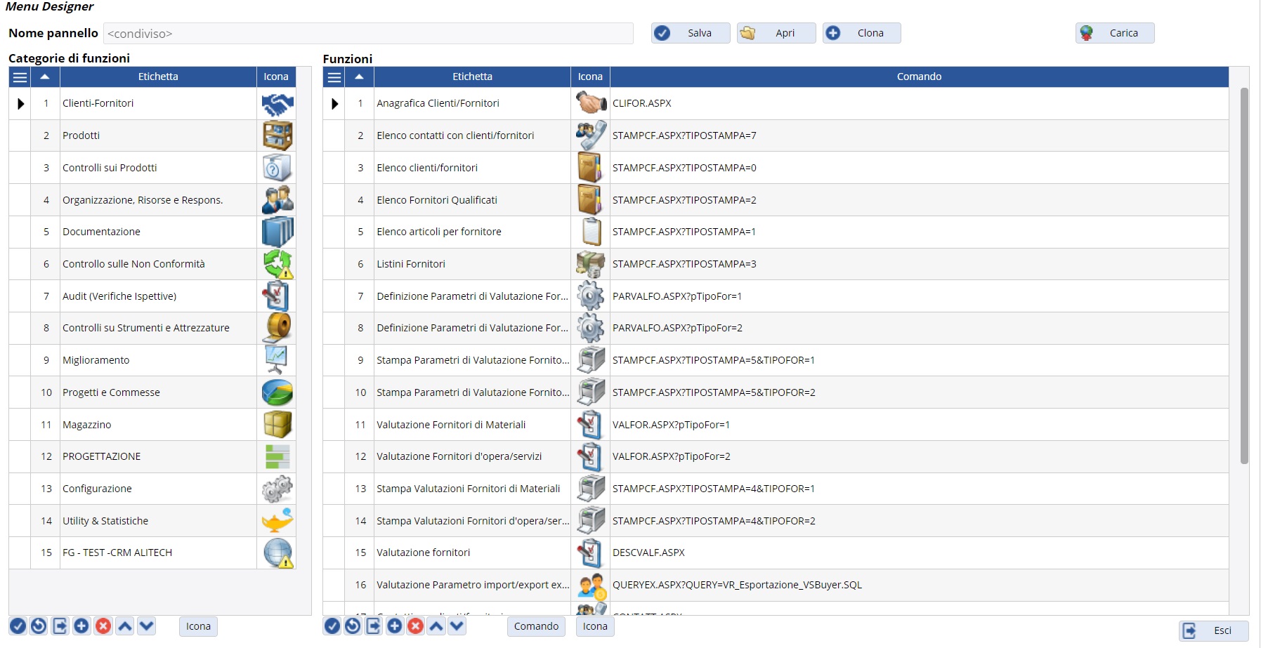1261x648 pixels.
Task: Click Esci to exit the designer
Action: [x=1213, y=630]
